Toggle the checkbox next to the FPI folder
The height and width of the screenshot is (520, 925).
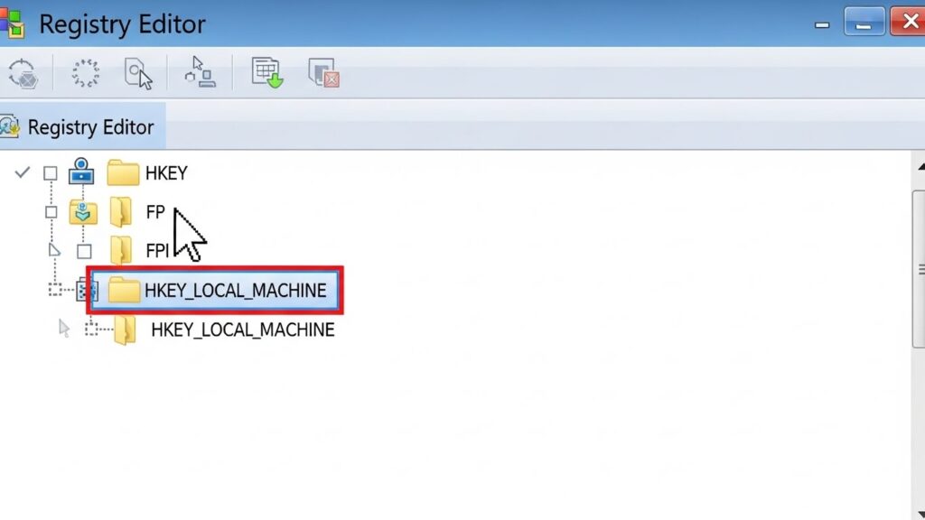point(84,250)
